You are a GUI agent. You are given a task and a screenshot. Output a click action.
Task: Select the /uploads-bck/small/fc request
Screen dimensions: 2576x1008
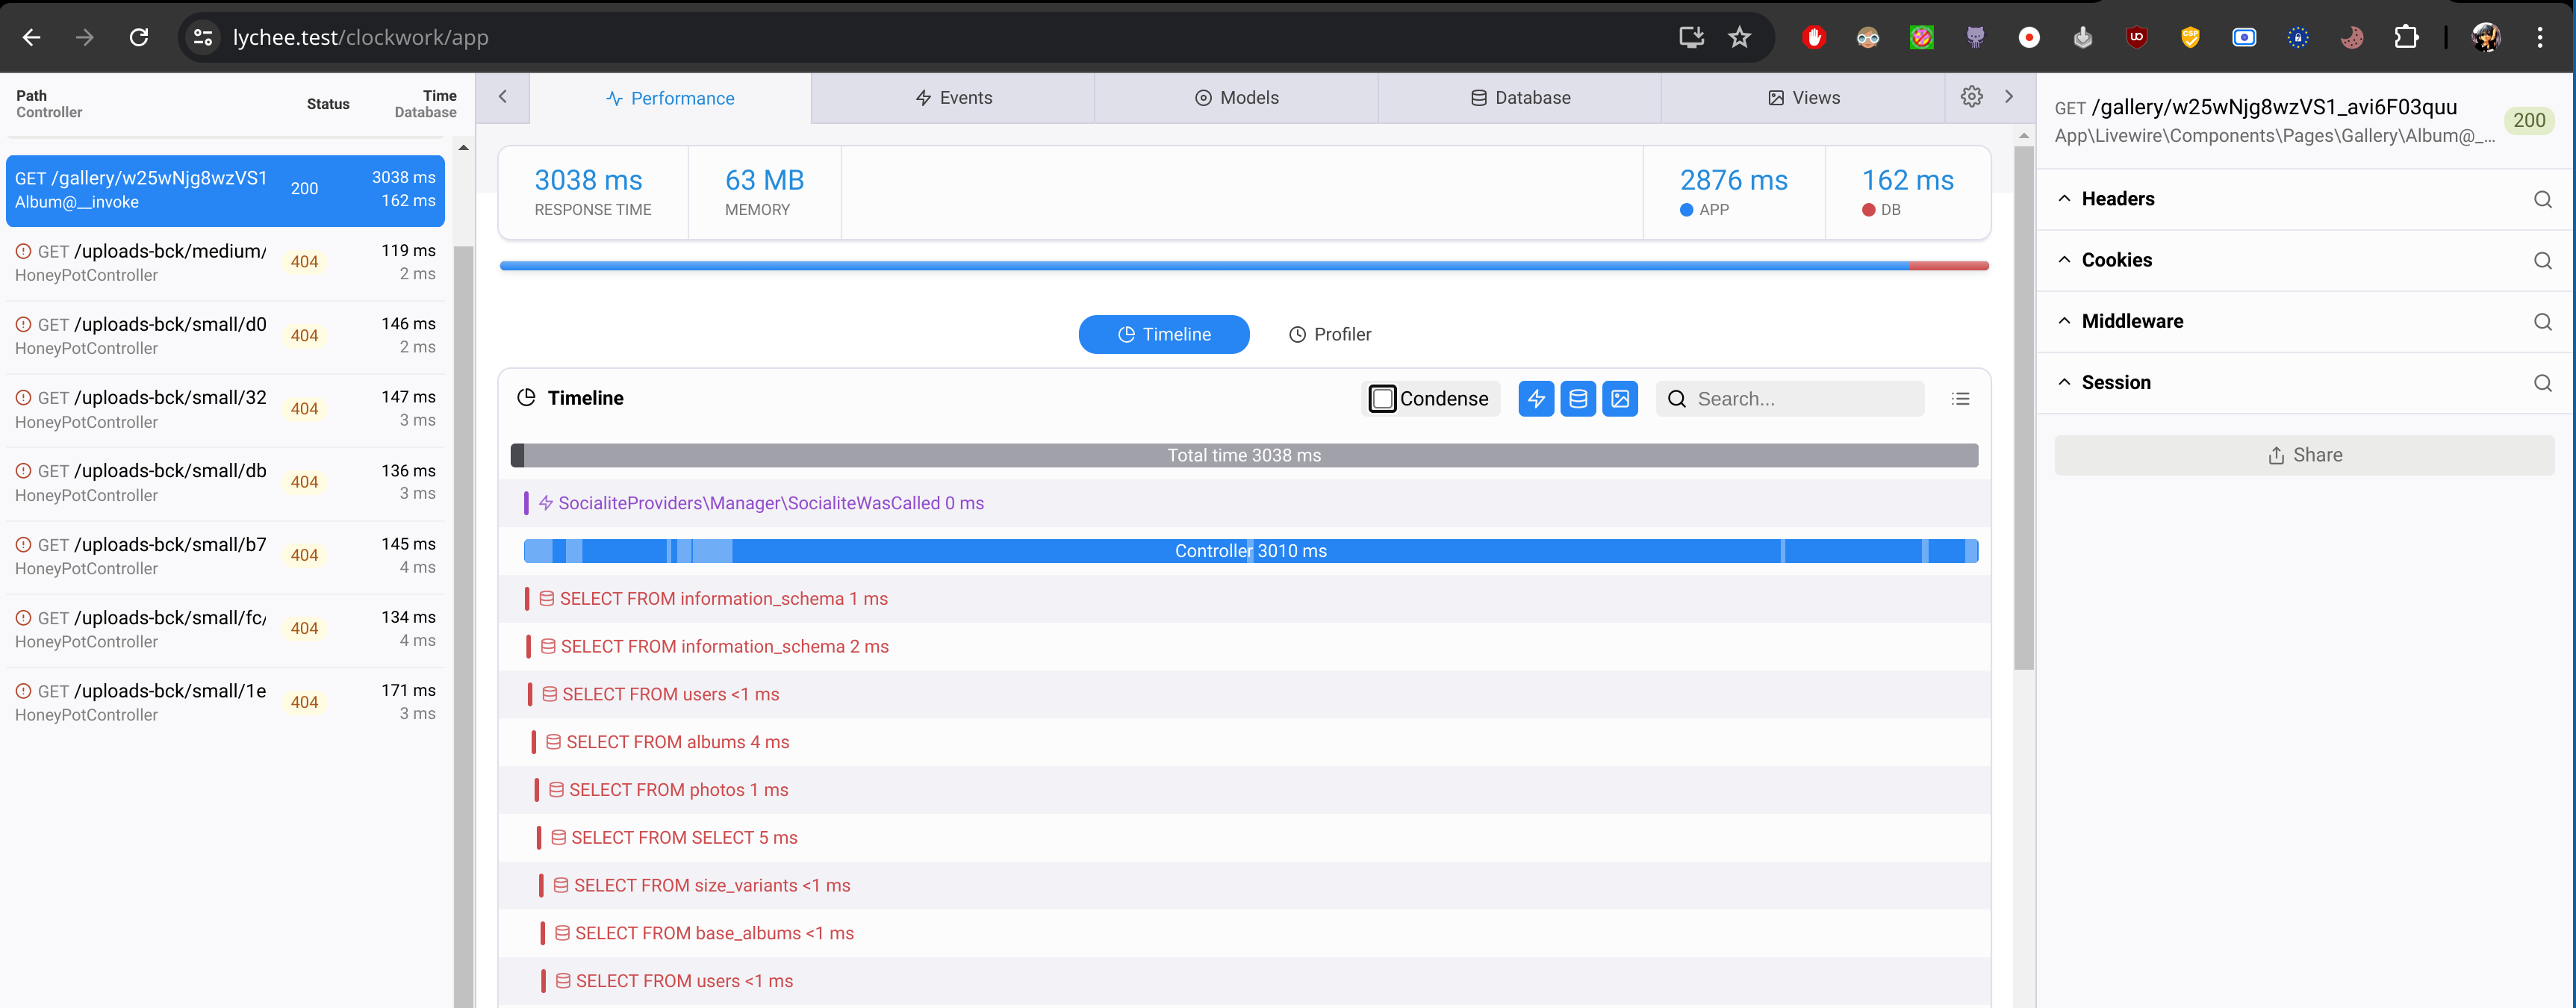(225, 629)
